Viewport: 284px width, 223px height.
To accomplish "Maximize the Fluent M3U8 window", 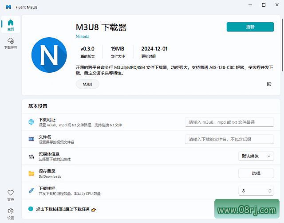I will tap(264, 5).
